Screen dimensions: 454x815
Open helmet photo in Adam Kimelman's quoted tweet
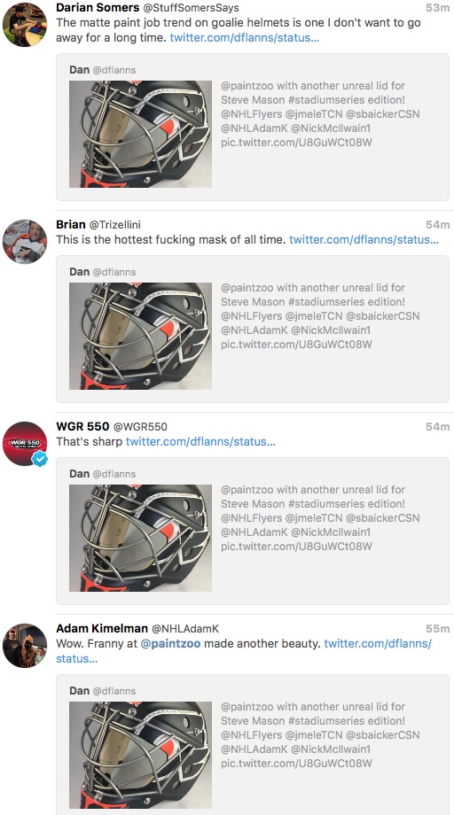[x=140, y=756]
